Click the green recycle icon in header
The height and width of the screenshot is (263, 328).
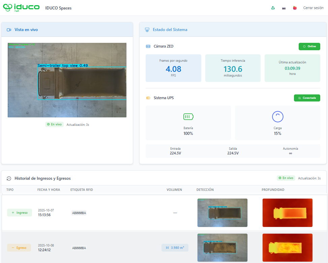[273, 8]
